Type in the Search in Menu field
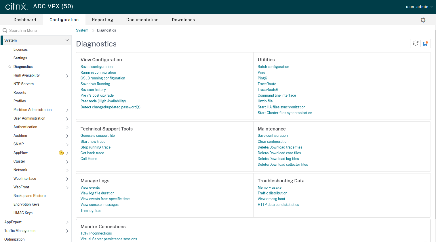The width and height of the screenshot is (436, 242). 37,30
